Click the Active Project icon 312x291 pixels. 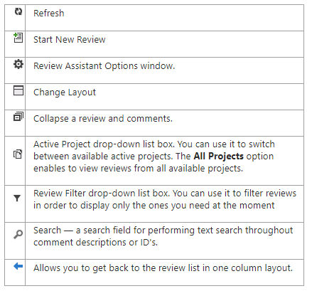(18, 154)
